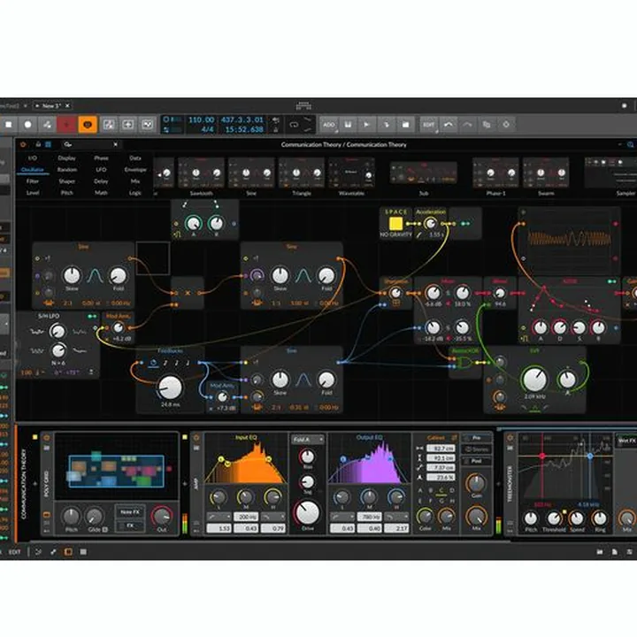Open the Input EQ low band shape dropdown
637x637 pixels.
(x=219, y=517)
